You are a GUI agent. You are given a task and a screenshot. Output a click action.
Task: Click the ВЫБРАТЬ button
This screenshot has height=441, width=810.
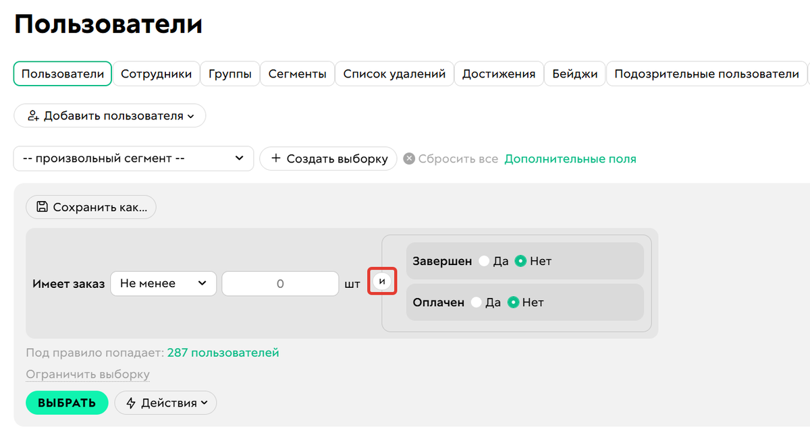coord(67,403)
